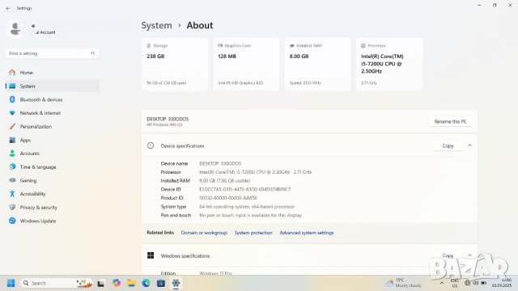Click the Home house icon
This screenshot has height=291, width=518.
tap(12, 72)
